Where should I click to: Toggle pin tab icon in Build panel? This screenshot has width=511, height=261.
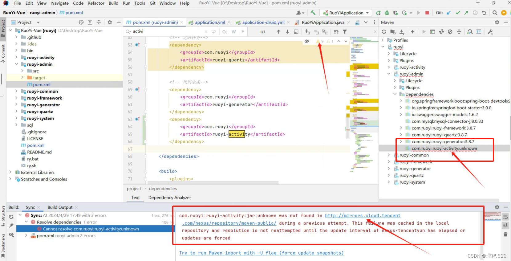(11, 226)
